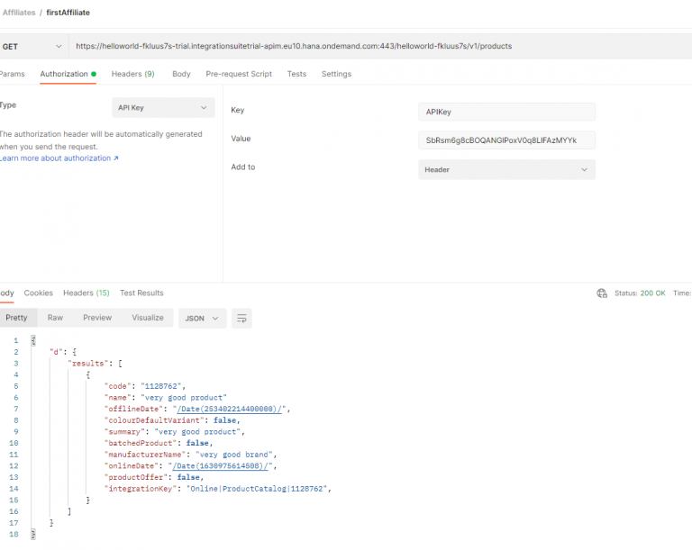Follow the Learn more about authorization link

(x=56, y=158)
